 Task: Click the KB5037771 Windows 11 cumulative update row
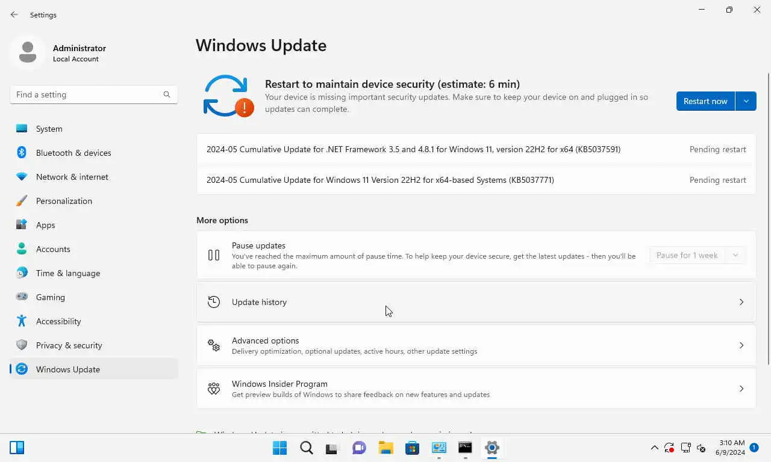tap(476, 180)
